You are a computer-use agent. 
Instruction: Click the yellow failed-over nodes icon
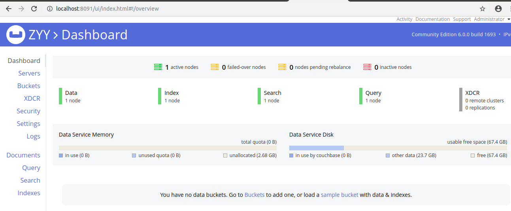point(215,67)
